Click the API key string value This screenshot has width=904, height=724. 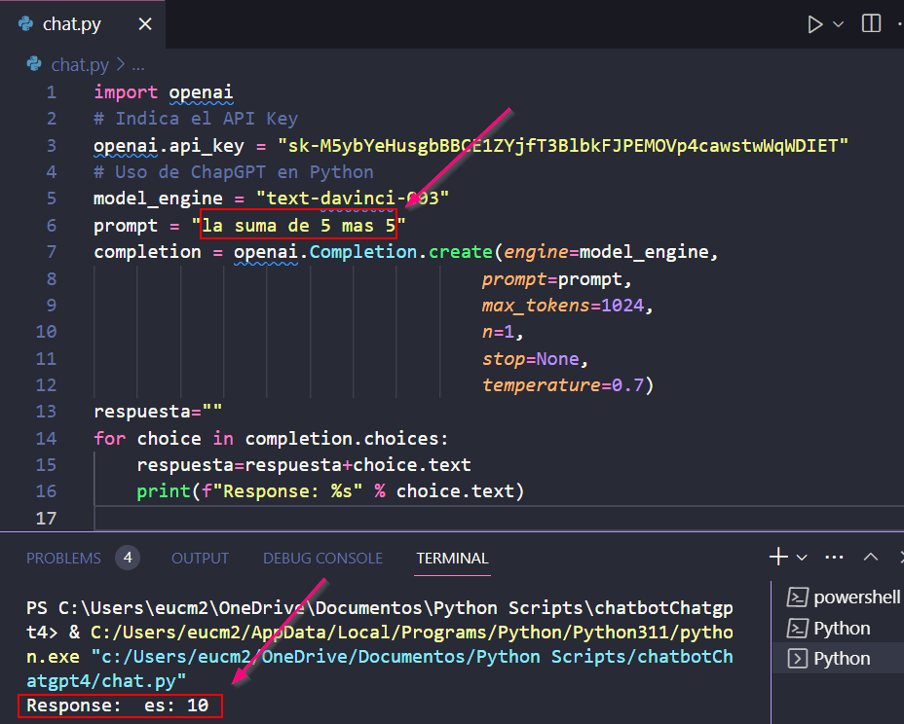pyautogui.click(x=563, y=146)
